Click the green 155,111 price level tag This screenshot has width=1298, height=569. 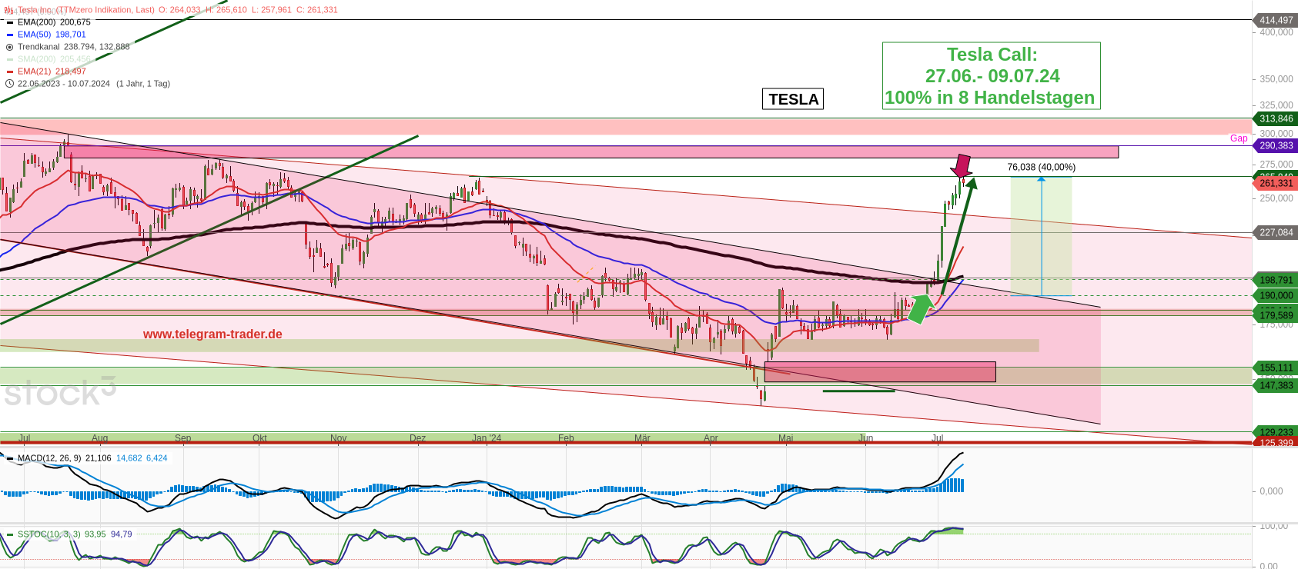click(x=1276, y=368)
